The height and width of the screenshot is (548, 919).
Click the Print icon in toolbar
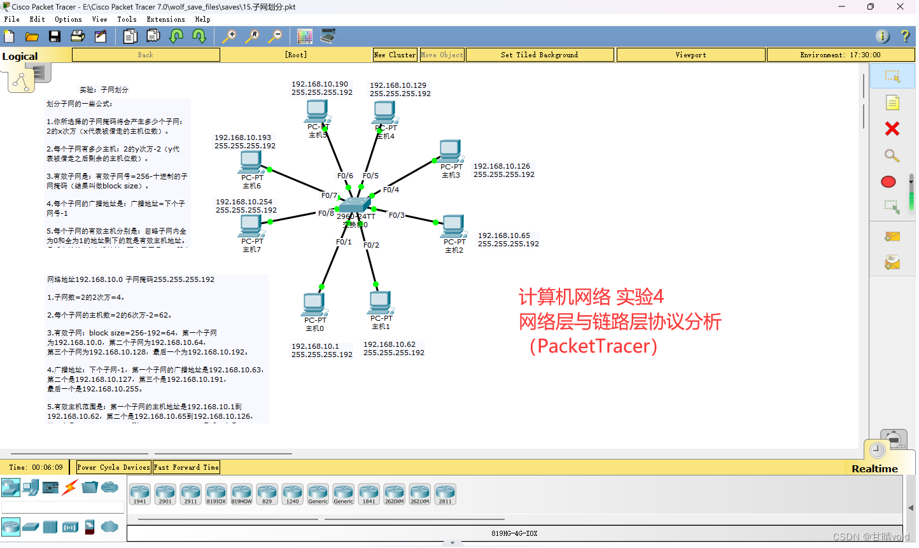[x=78, y=36]
